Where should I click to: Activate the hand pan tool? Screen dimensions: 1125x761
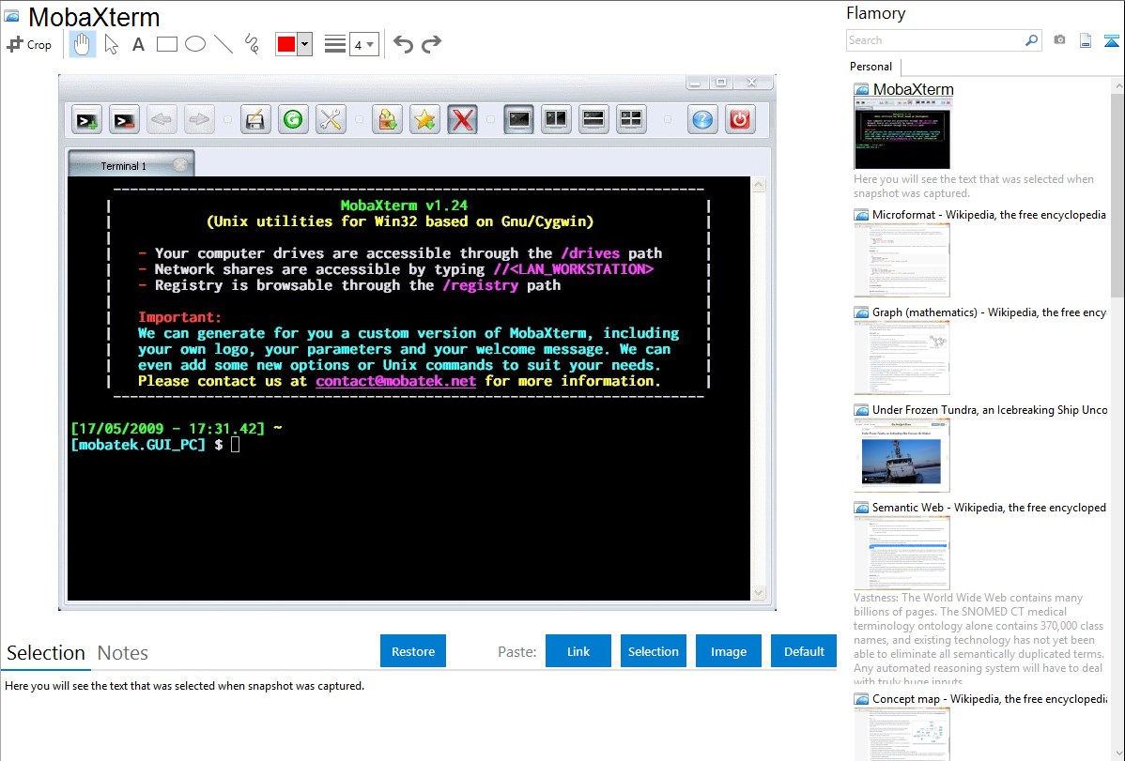tap(83, 44)
